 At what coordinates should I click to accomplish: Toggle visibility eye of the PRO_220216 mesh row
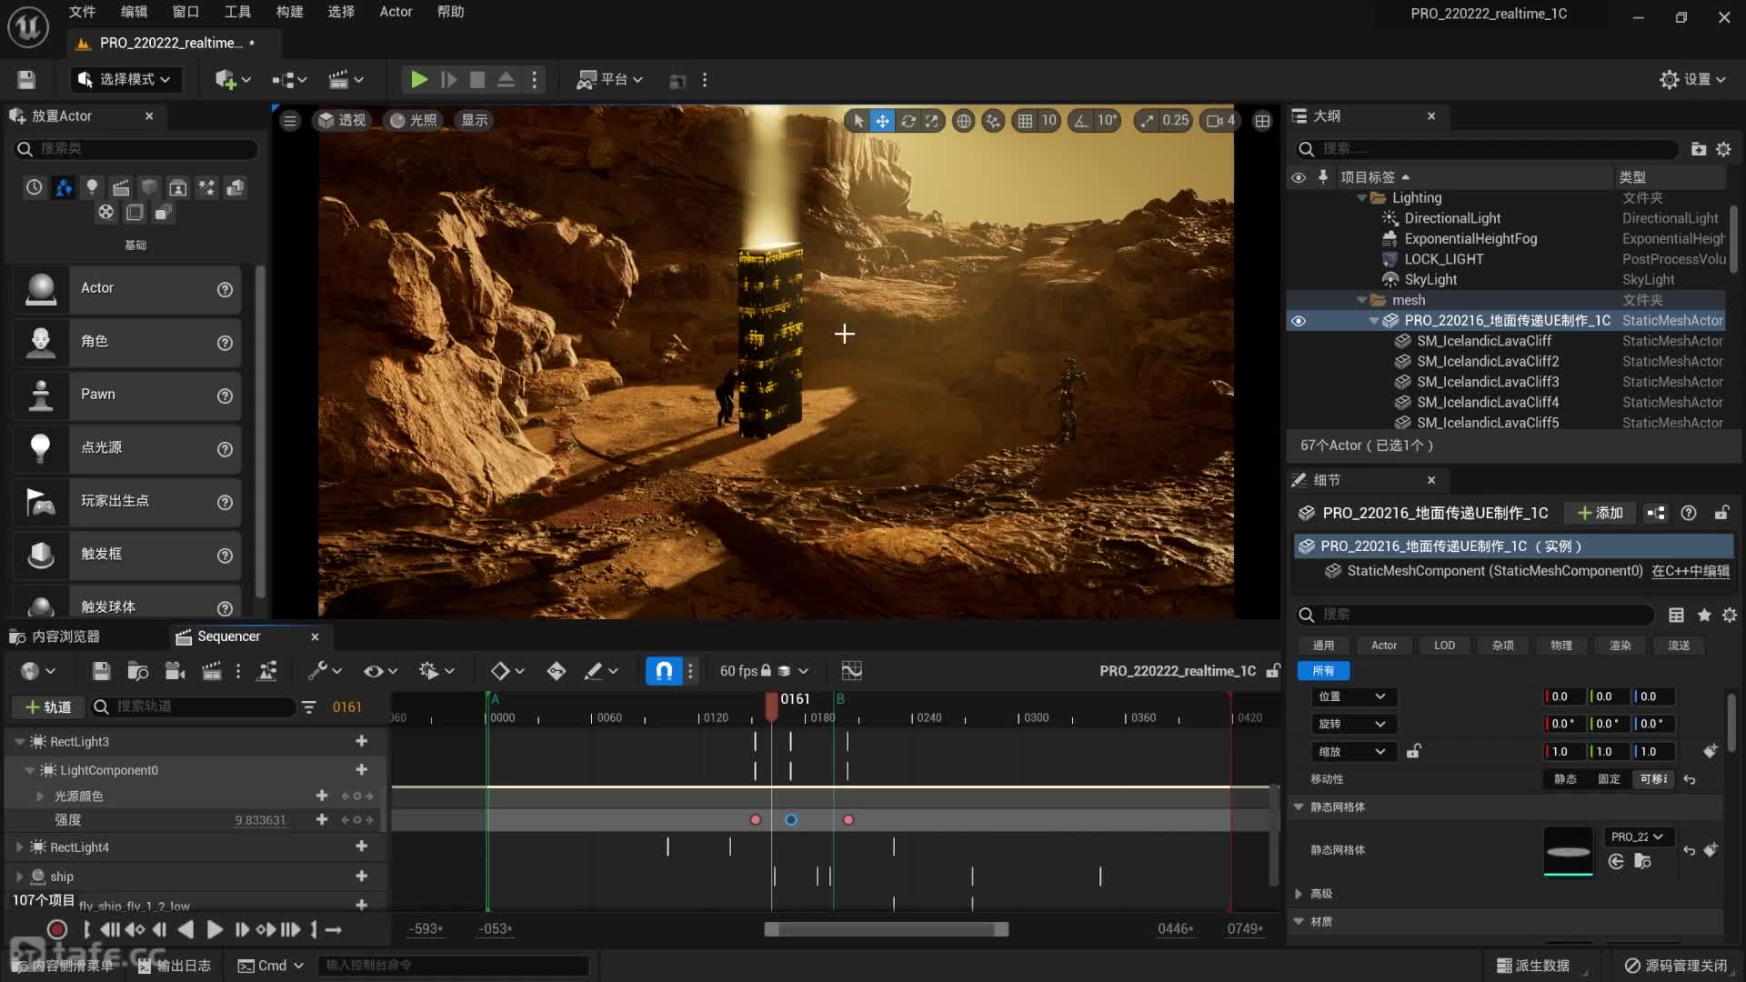point(1299,320)
